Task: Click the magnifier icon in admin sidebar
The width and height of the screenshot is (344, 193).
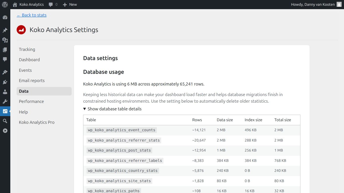Action: point(5,121)
